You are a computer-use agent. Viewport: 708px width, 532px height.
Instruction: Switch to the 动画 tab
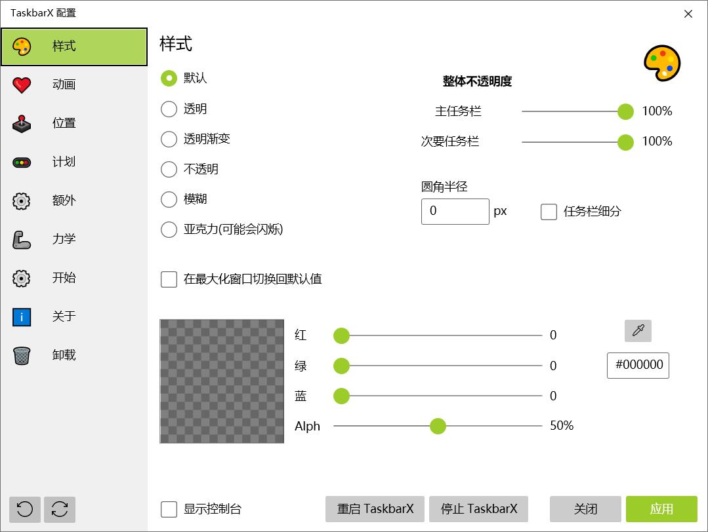pyautogui.click(x=74, y=85)
